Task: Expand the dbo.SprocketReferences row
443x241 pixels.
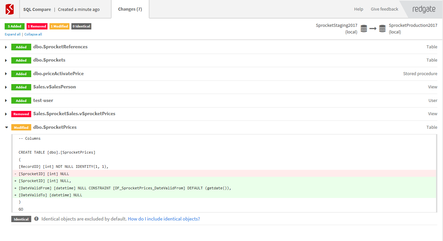Action: (x=6, y=47)
